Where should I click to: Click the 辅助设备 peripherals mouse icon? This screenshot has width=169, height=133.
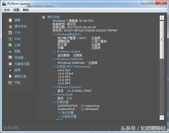click(10, 76)
